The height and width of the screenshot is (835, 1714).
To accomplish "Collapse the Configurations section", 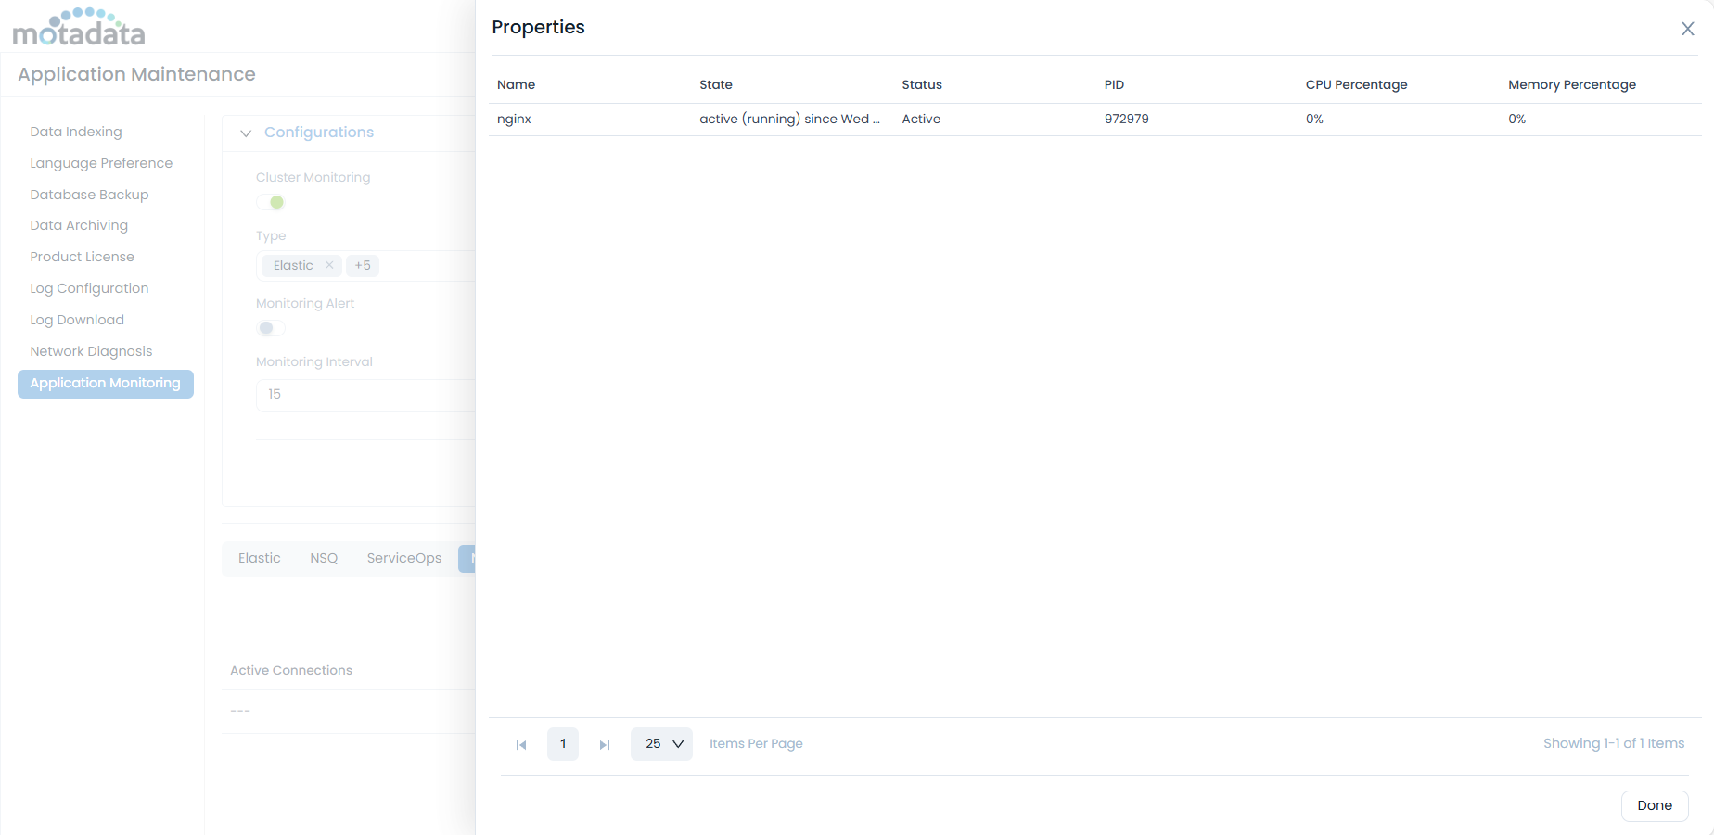I will (x=245, y=133).
